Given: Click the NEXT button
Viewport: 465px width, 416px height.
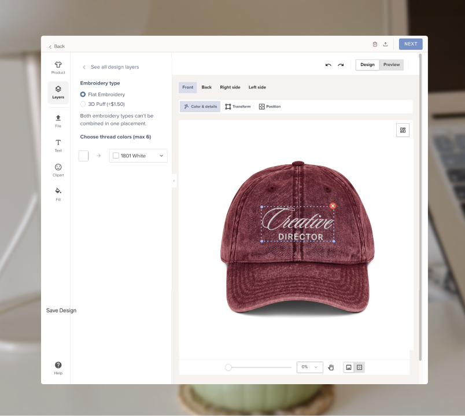Looking at the screenshot, I should tap(411, 44).
